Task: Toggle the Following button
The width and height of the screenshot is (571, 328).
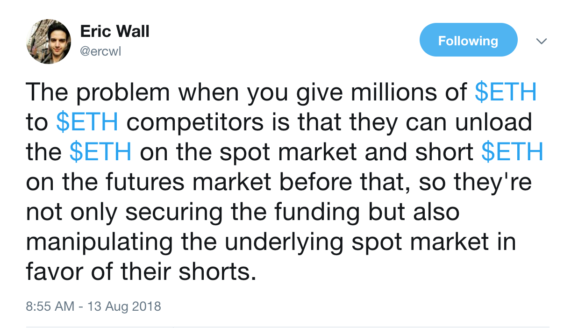Action: tap(468, 41)
